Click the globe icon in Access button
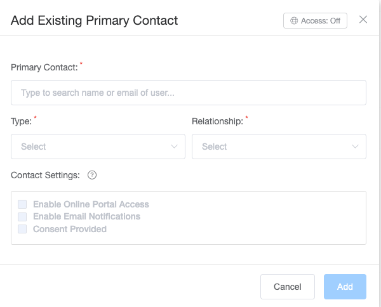The width and height of the screenshot is (381, 307). click(294, 20)
